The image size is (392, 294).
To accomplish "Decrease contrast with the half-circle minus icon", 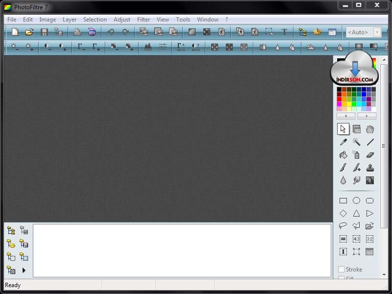I will tap(48, 47).
